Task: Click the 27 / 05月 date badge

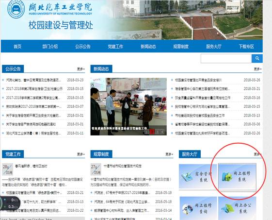Action: pyautogui.click(x=96, y=169)
